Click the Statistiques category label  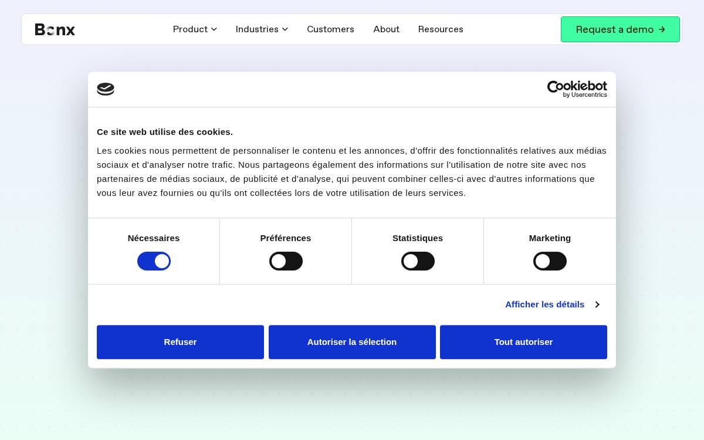pos(418,238)
